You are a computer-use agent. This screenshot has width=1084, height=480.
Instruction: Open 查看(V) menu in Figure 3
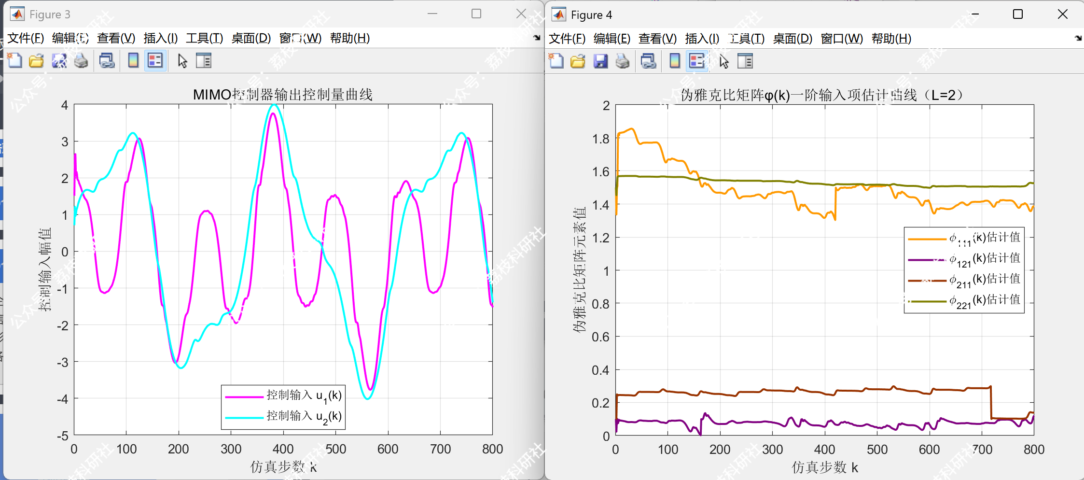click(116, 38)
